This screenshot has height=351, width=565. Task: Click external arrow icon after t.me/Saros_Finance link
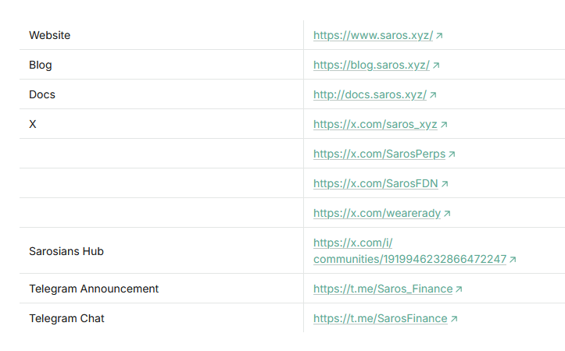point(459,289)
